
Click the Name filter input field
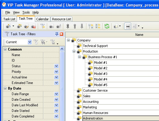[51, 55]
